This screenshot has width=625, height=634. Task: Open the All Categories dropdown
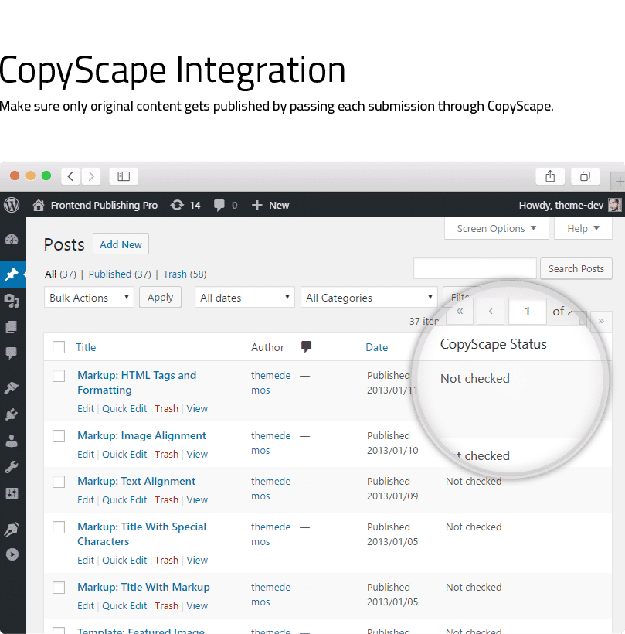[369, 298]
